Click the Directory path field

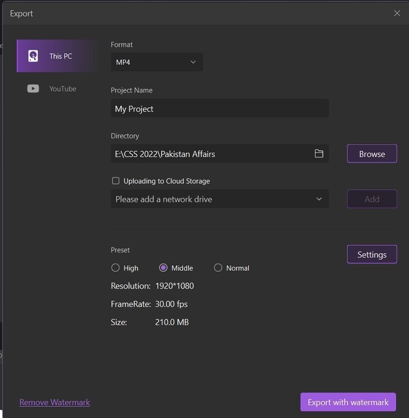click(211, 154)
